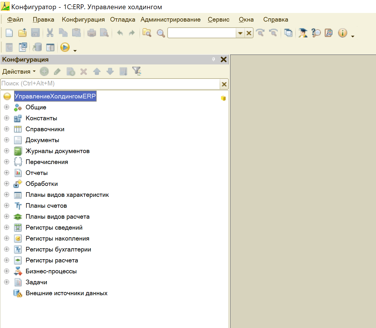Click the Find previous icon

(x=273, y=33)
